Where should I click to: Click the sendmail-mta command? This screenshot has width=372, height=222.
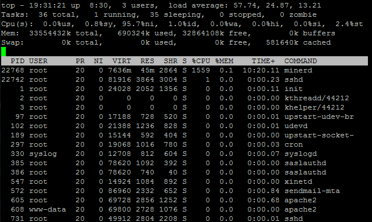point(312,191)
